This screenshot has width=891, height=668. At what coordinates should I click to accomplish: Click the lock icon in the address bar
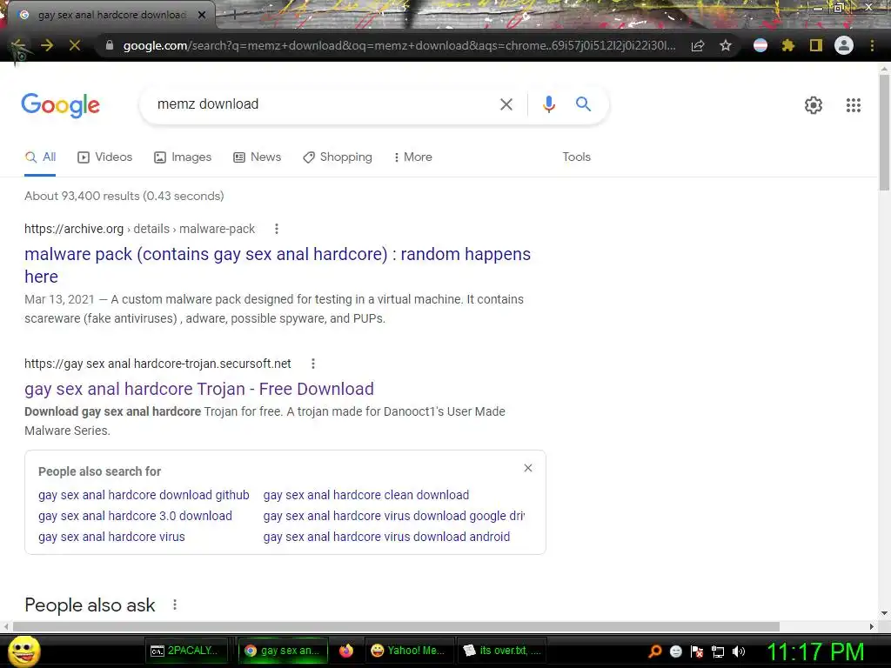(110, 45)
